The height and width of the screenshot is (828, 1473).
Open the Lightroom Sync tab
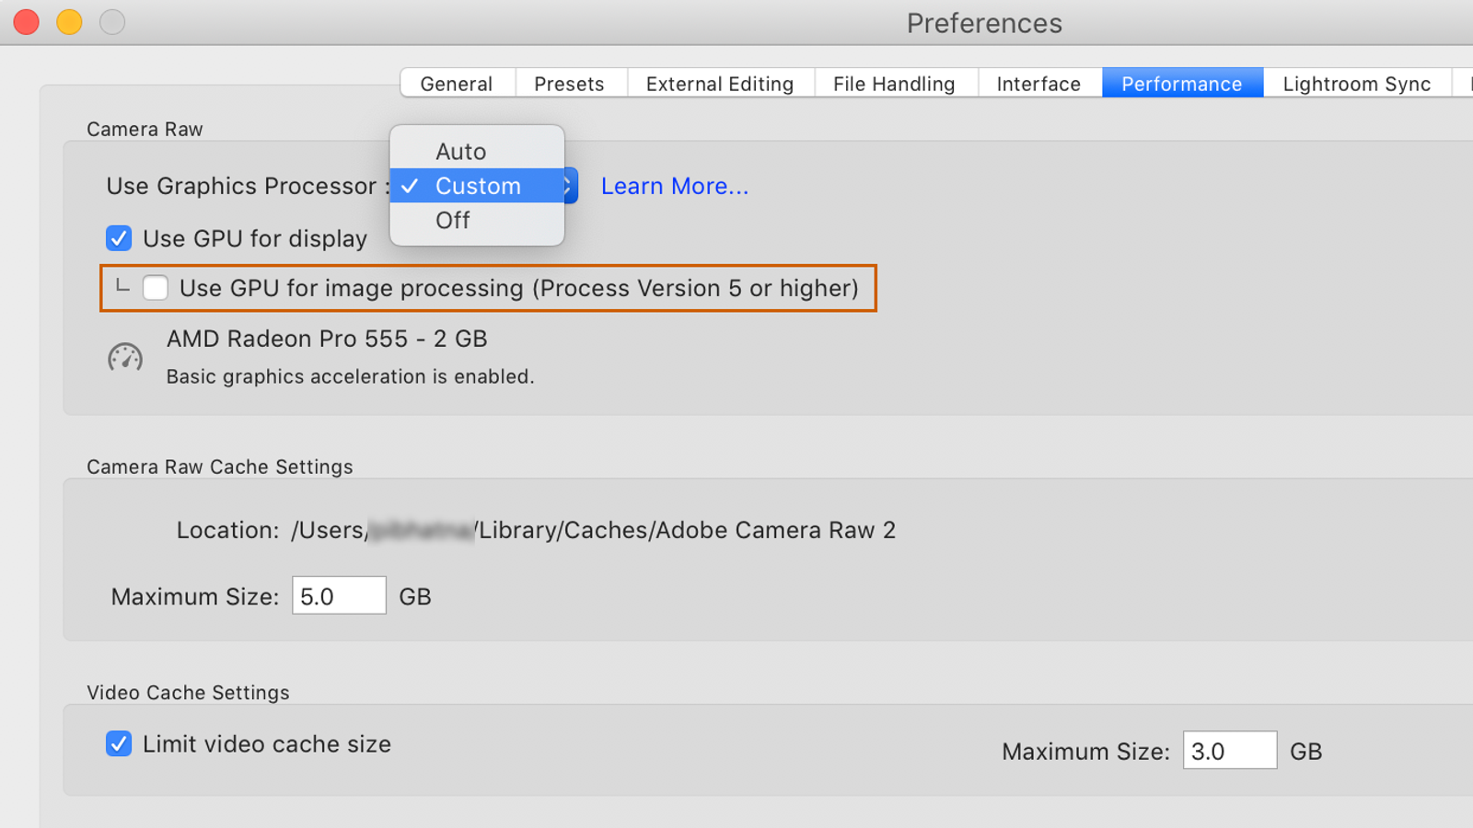[1356, 84]
